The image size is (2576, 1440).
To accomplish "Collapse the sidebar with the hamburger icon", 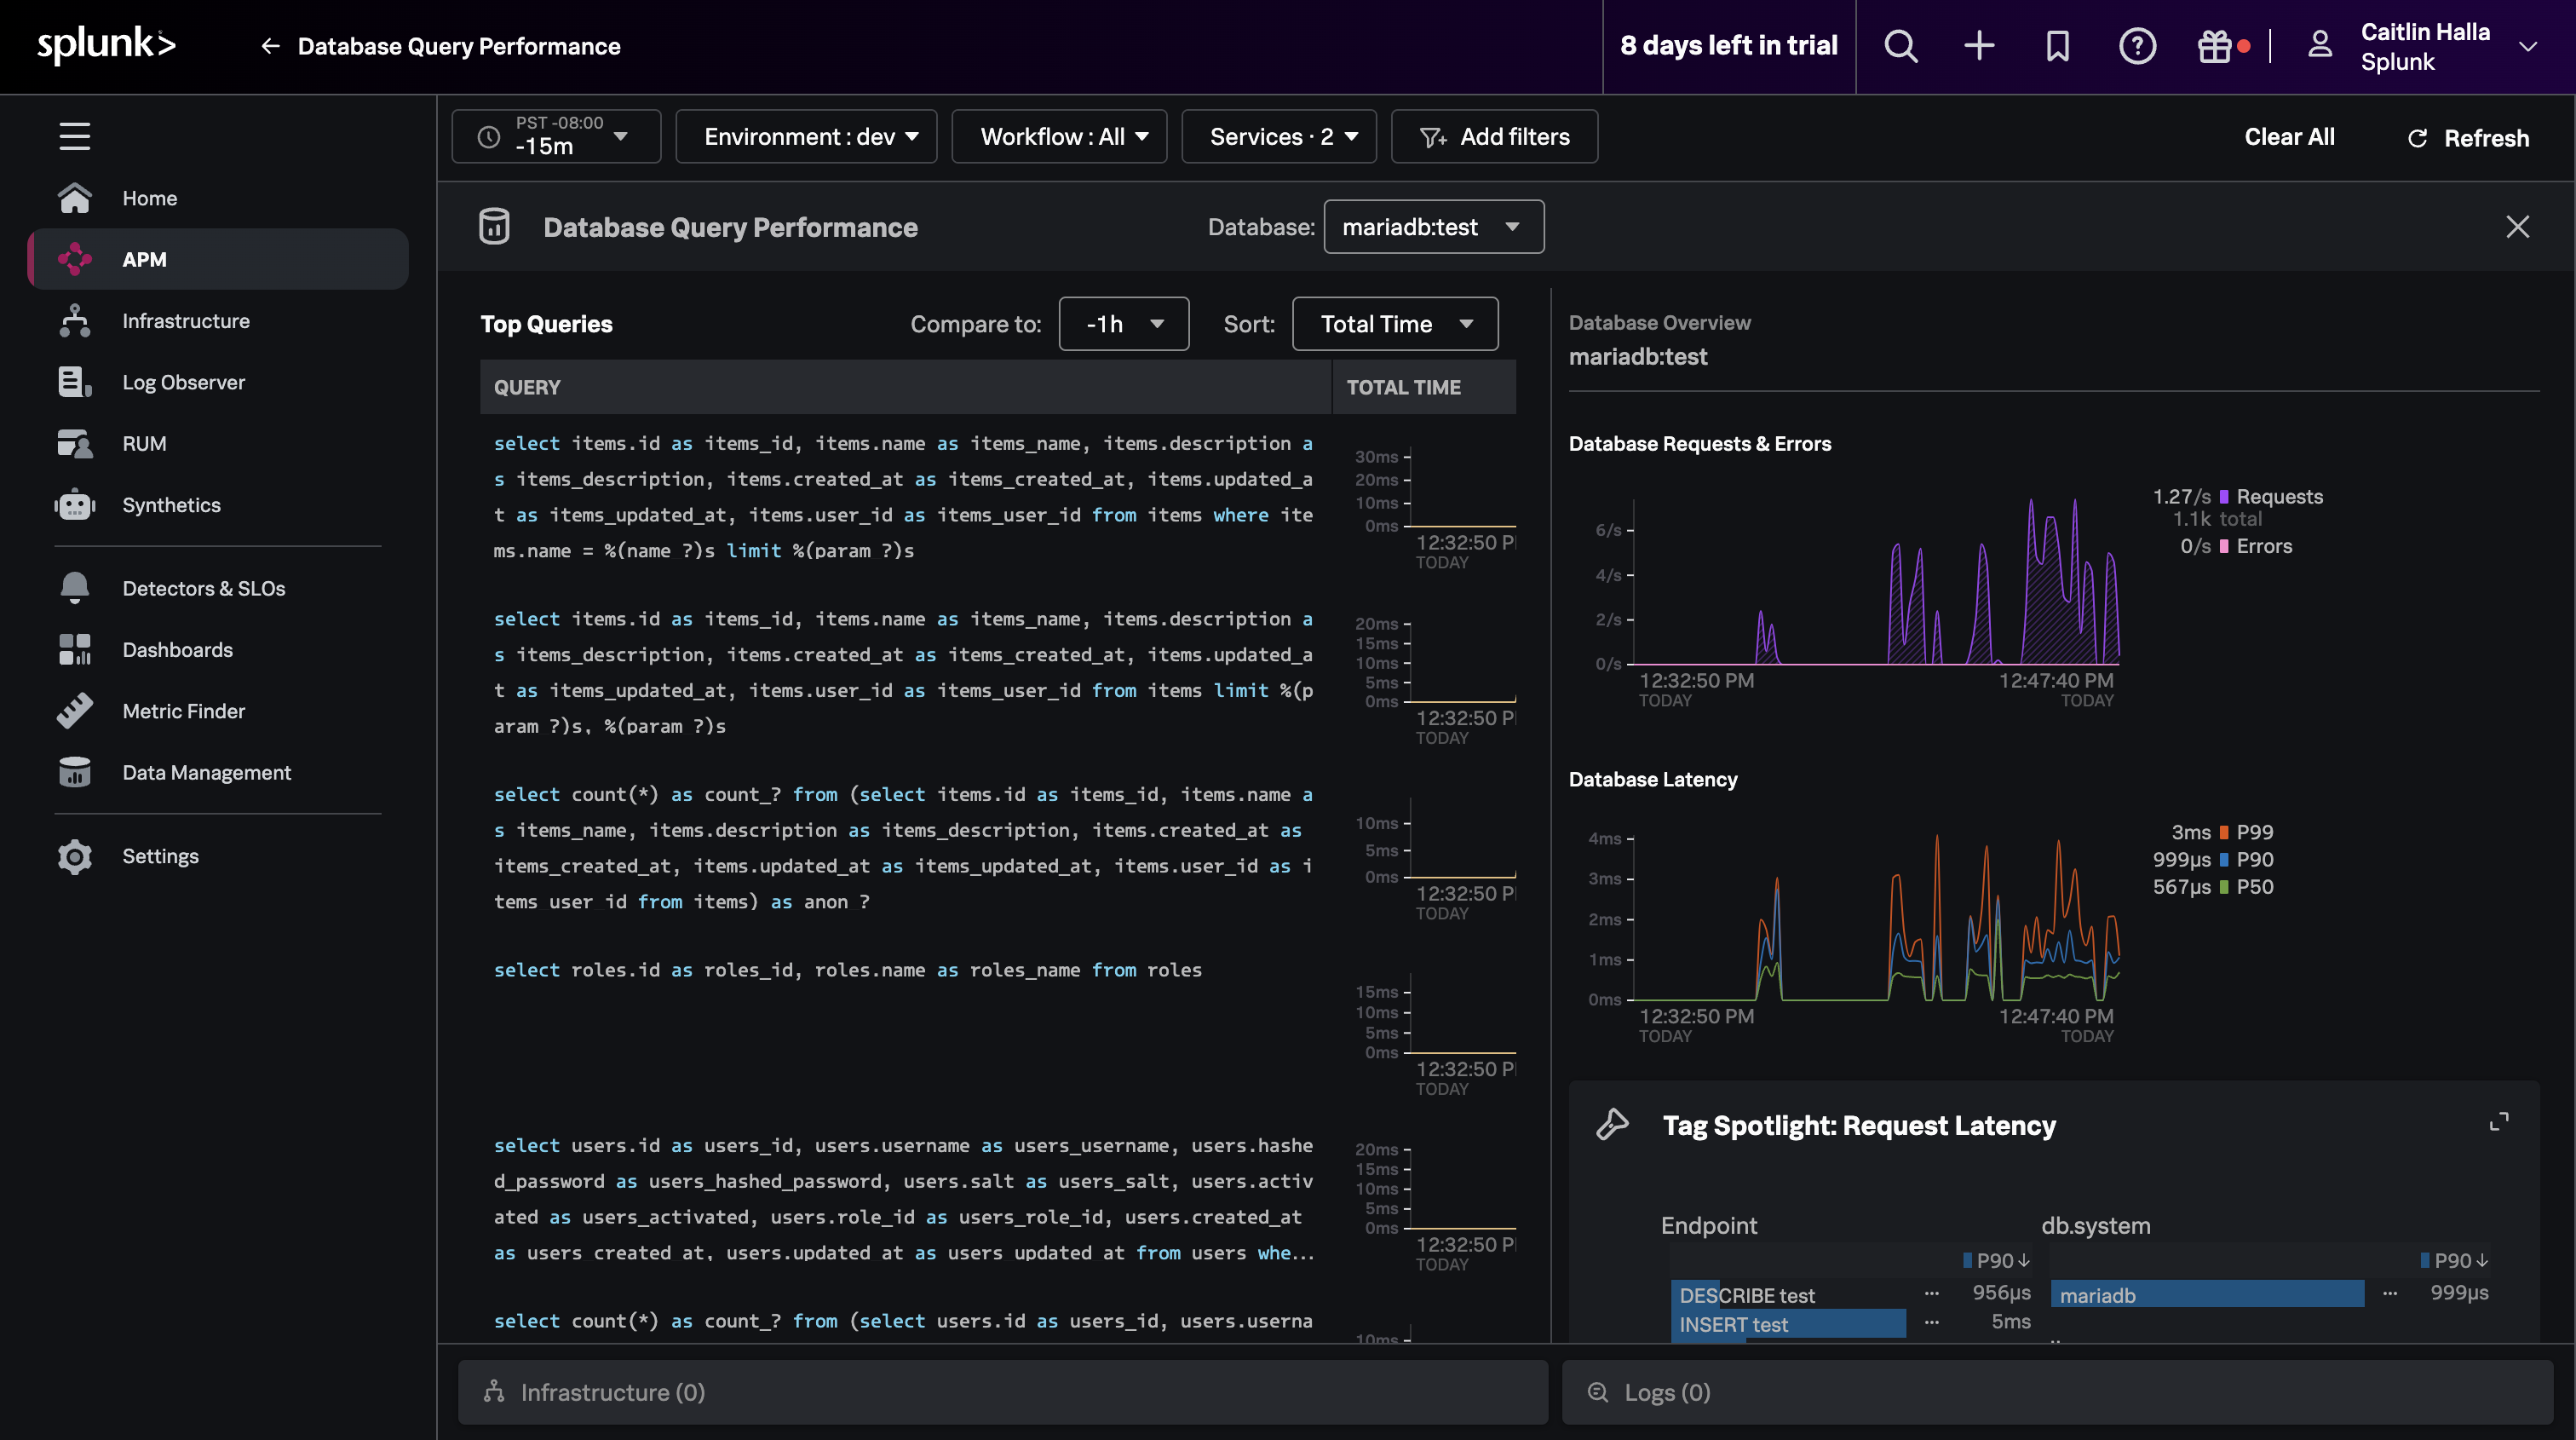I will pos(74,136).
